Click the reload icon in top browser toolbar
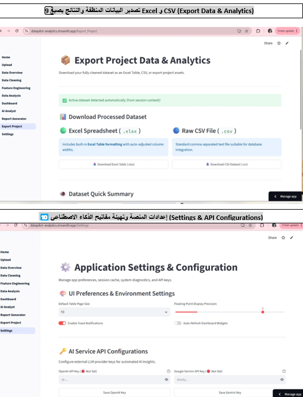303x397 pixels. pos(17,31)
